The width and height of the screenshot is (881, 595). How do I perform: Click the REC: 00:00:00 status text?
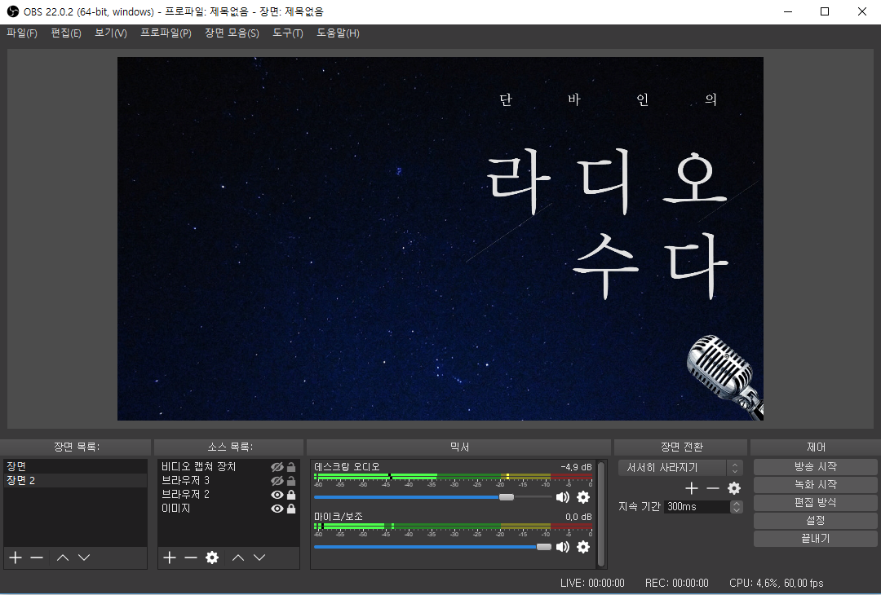point(676,584)
